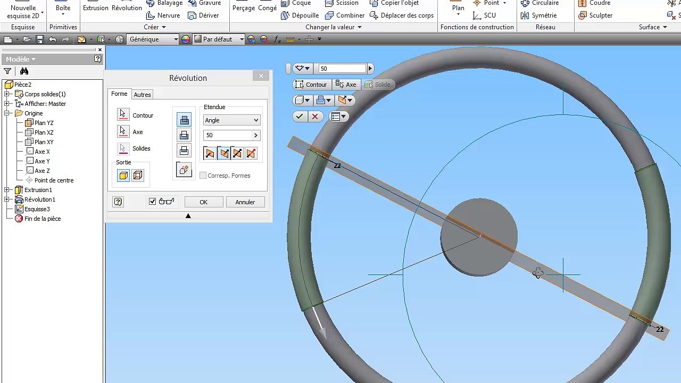Select the Cut operation in the Révolution dialog
The width and height of the screenshot is (681, 383).
tap(184, 136)
